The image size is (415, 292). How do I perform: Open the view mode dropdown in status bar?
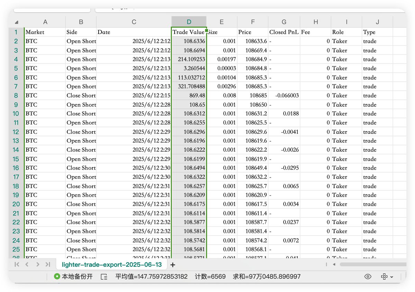tap(387, 277)
